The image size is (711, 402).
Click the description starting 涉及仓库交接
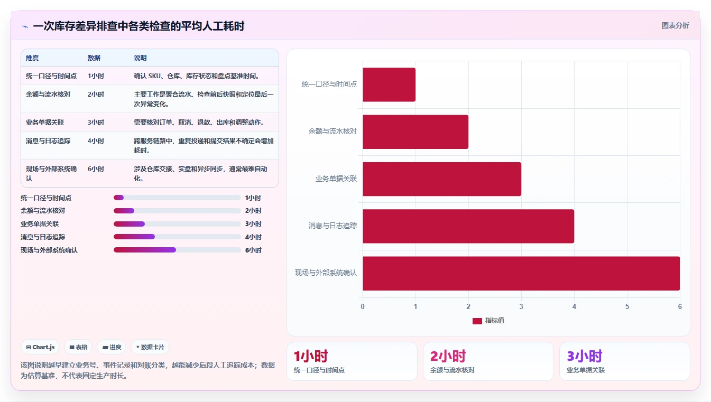click(x=200, y=174)
